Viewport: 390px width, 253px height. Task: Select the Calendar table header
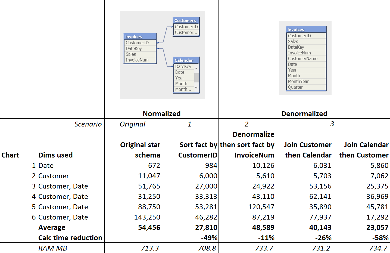(x=186, y=60)
